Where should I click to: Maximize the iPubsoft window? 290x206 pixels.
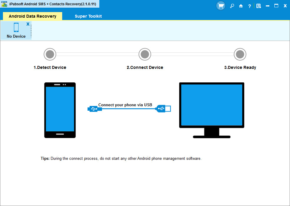(276, 6)
